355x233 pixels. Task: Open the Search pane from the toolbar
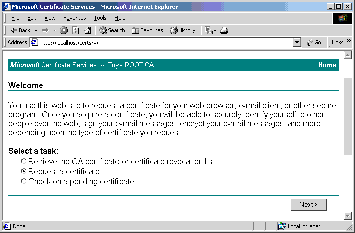(x=112, y=30)
